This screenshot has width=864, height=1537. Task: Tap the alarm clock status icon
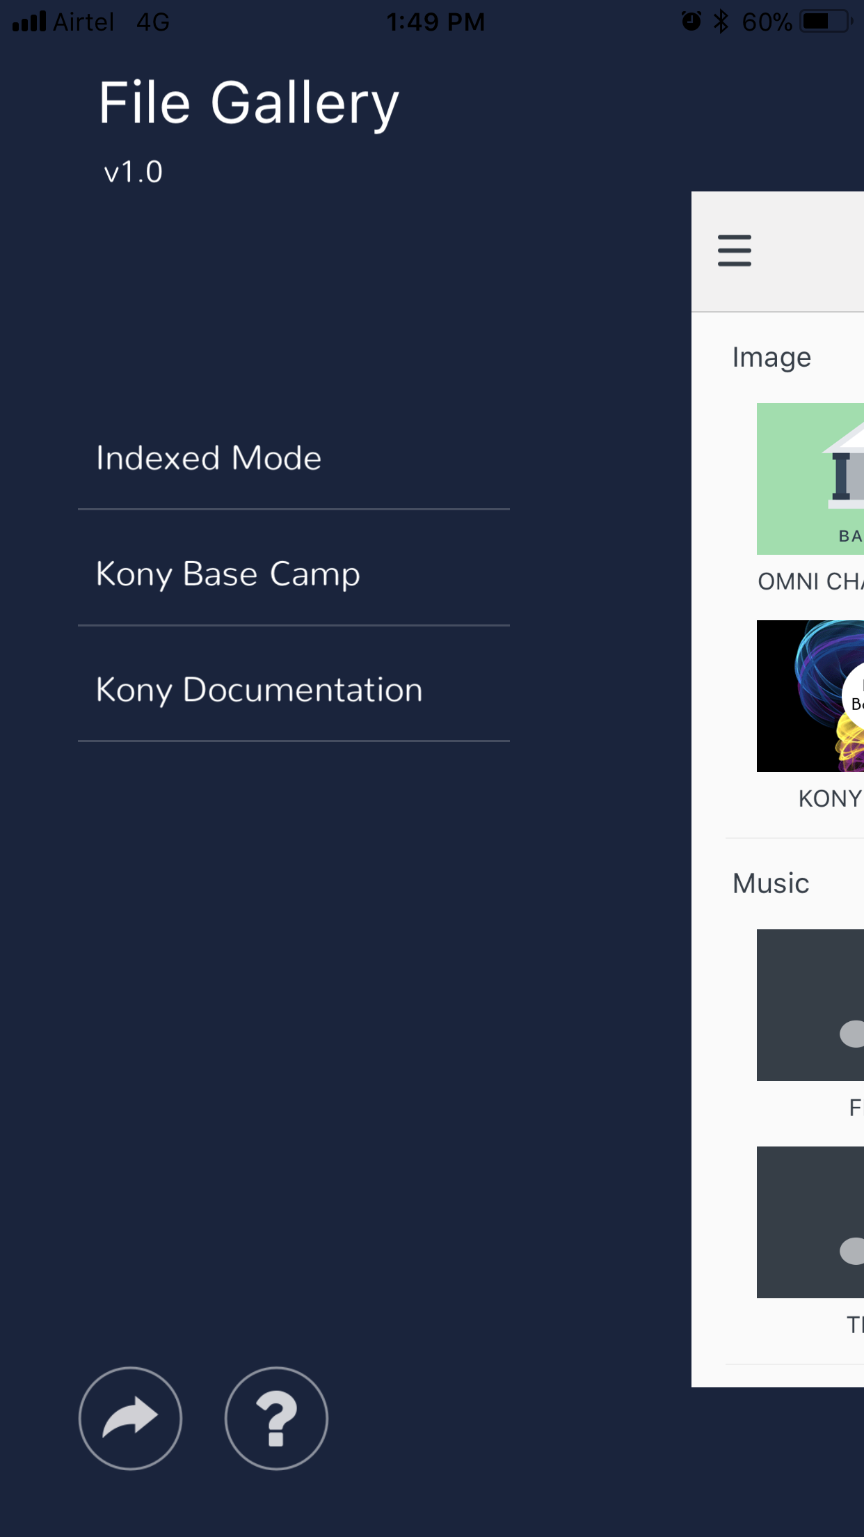691,22
